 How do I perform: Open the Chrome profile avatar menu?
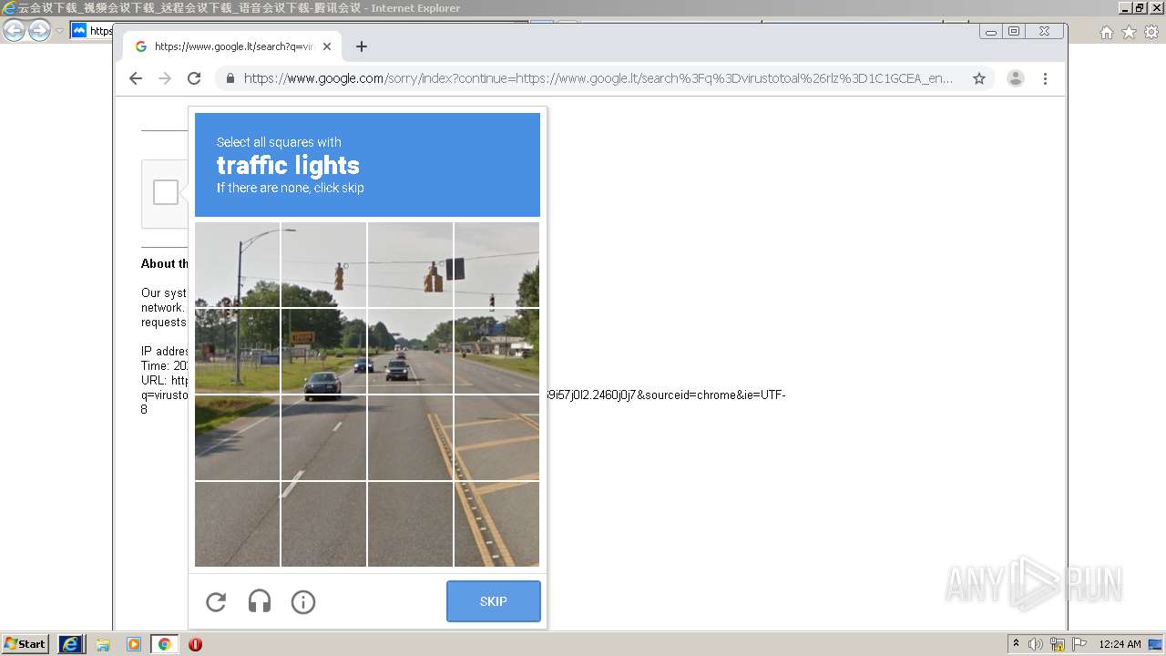(1016, 78)
